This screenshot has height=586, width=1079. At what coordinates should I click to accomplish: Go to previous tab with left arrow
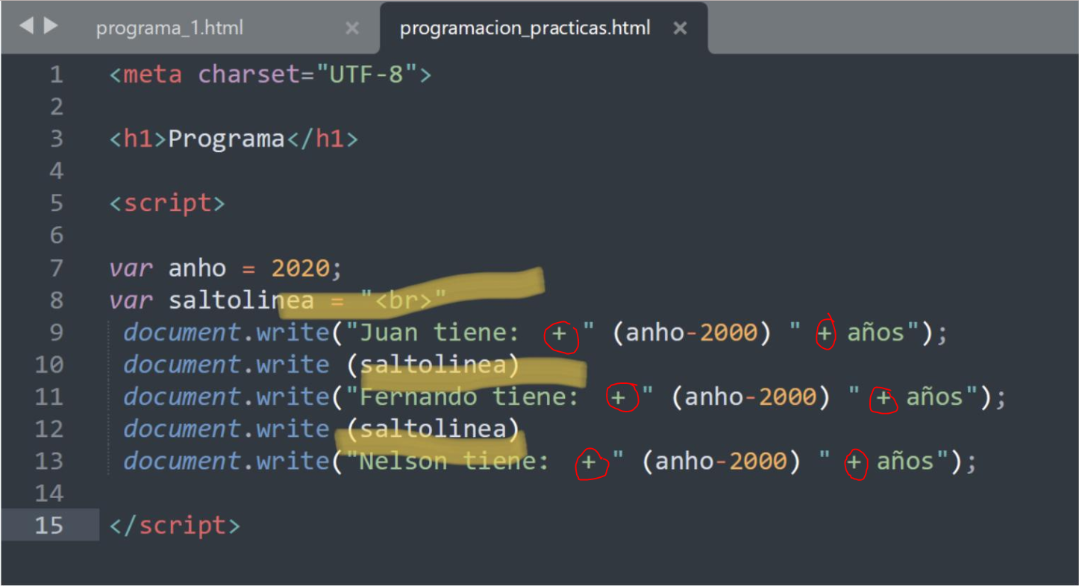(26, 26)
